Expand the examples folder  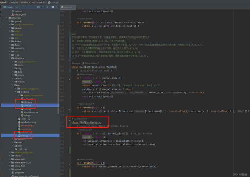pos(9,48)
